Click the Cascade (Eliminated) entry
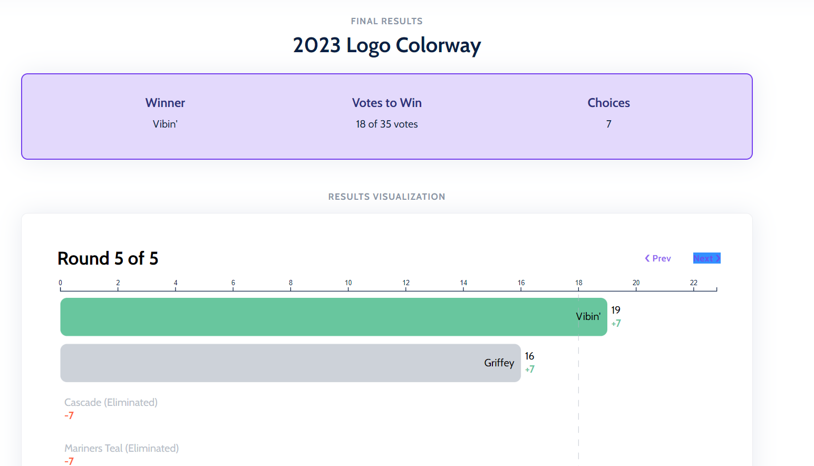Viewport: 814px width, 466px height. (111, 402)
